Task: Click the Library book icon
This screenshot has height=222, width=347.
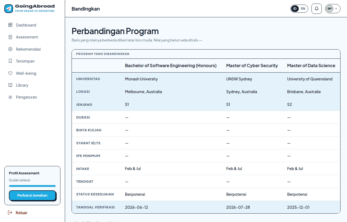Action: click(x=10, y=85)
